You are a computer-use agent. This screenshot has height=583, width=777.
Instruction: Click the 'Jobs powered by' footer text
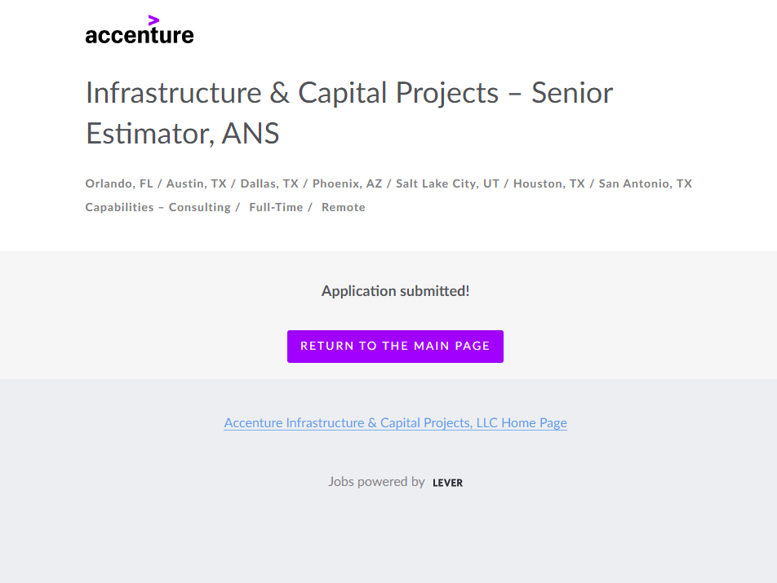tap(376, 482)
